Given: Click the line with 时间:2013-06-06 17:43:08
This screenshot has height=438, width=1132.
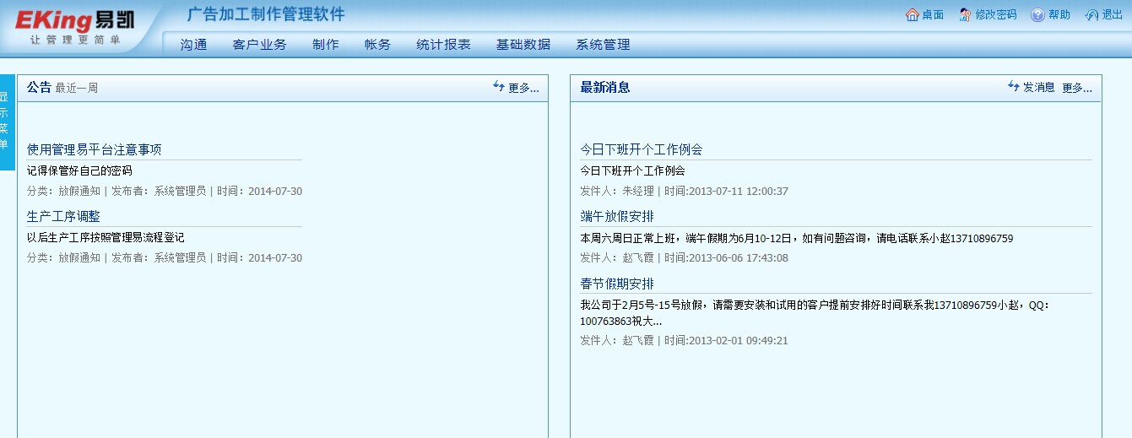Looking at the screenshot, I should click(685, 258).
